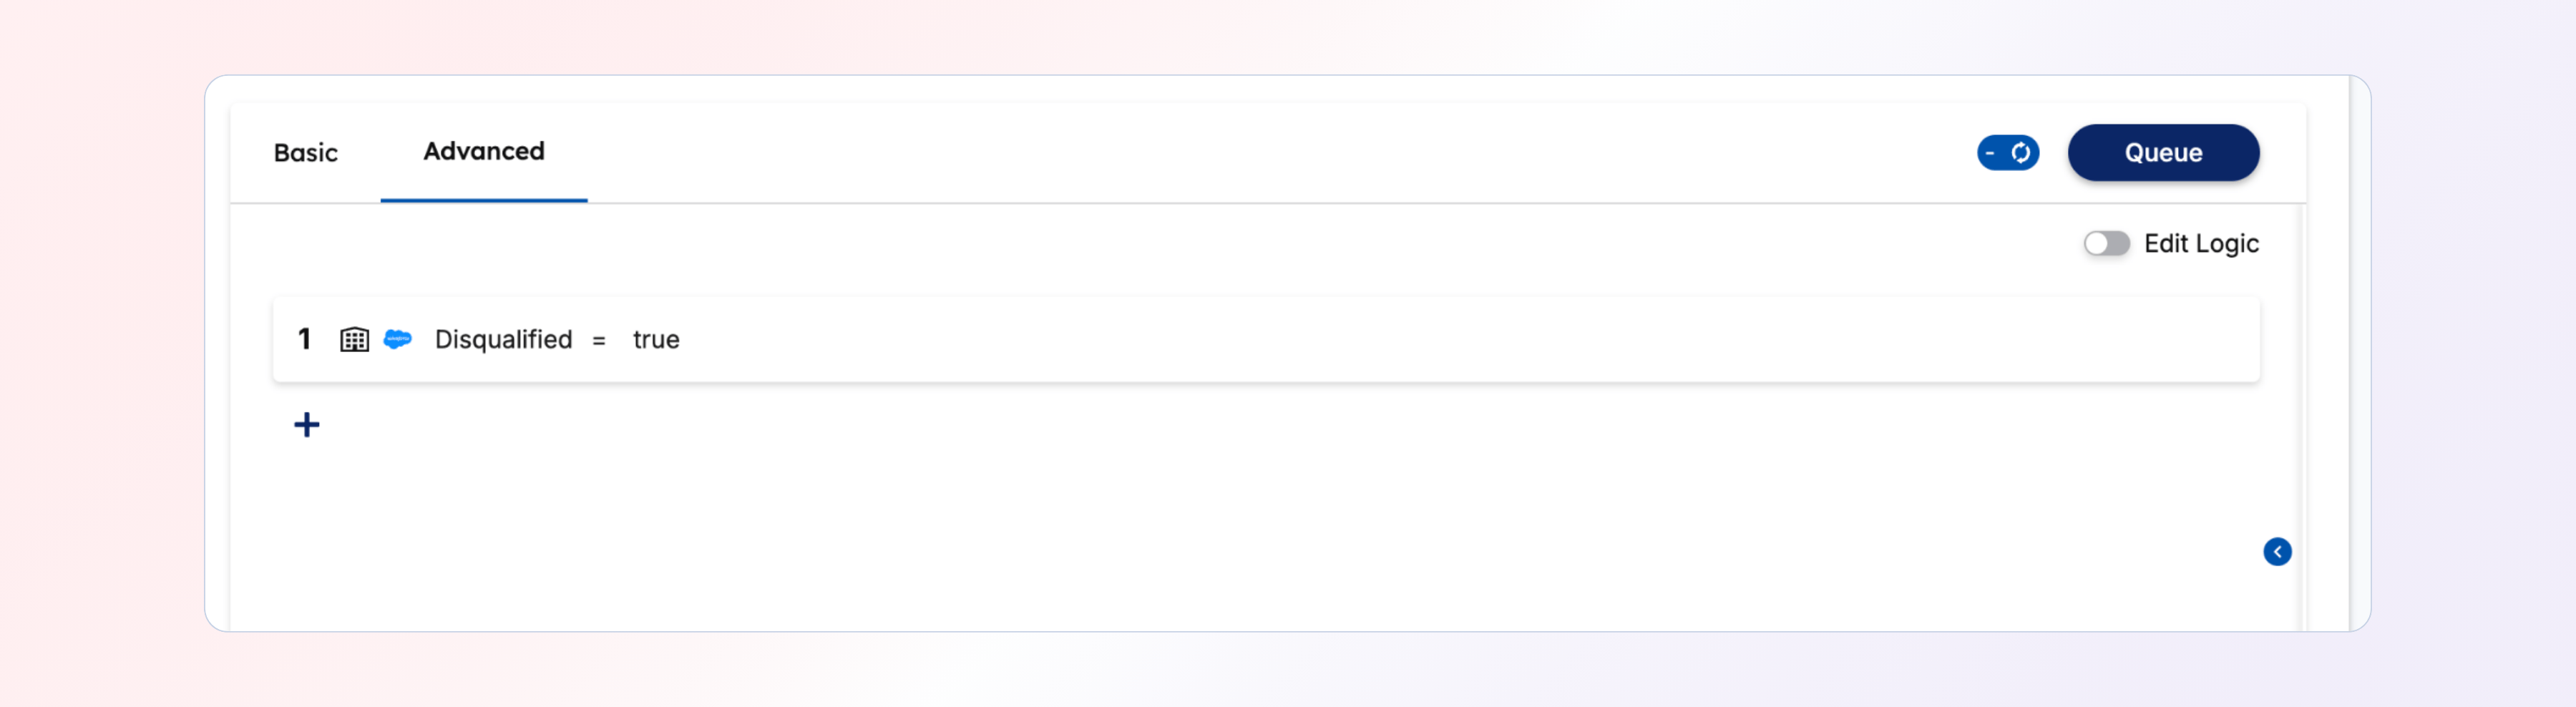Collapse the side panel with the chevron button

point(2277,552)
